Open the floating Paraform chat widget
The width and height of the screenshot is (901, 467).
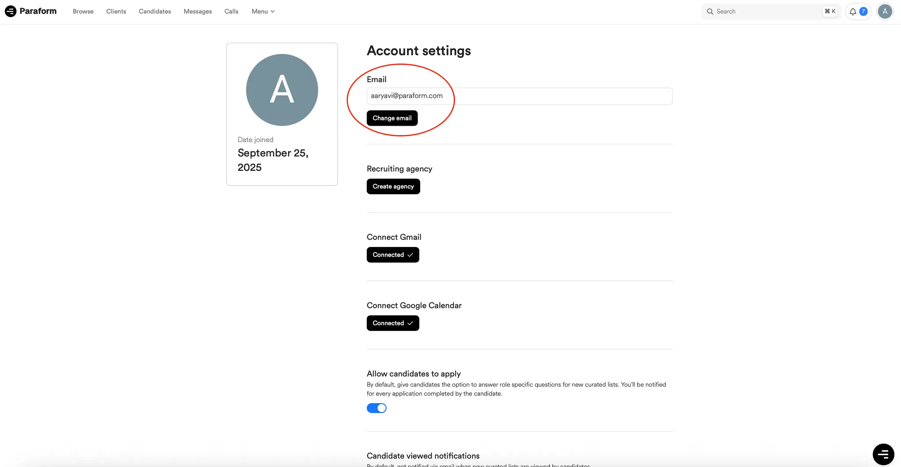pyautogui.click(x=883, y=454)
